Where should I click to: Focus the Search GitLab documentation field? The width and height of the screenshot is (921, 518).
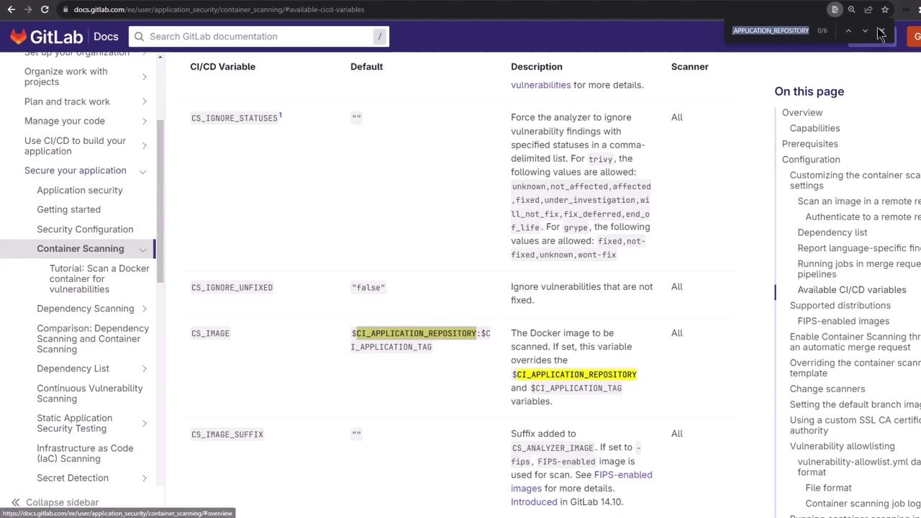(x=259, y=37)
